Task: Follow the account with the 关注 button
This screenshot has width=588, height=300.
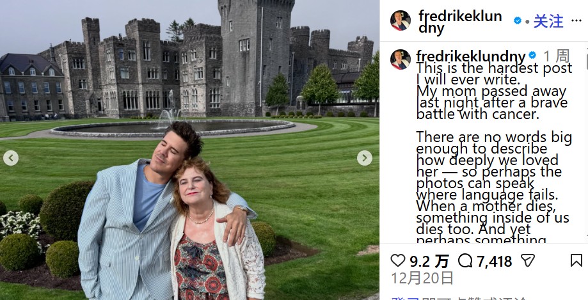Action: pos(548,21)
